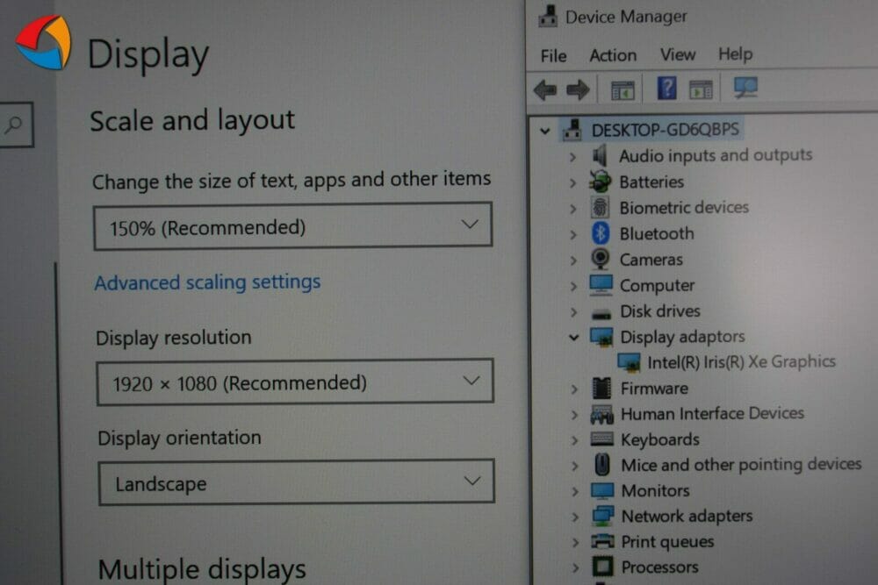Viewport: 878px width, 585px height.
Task: Click the printer icon beside Print queues
Action: click(602, 541)
